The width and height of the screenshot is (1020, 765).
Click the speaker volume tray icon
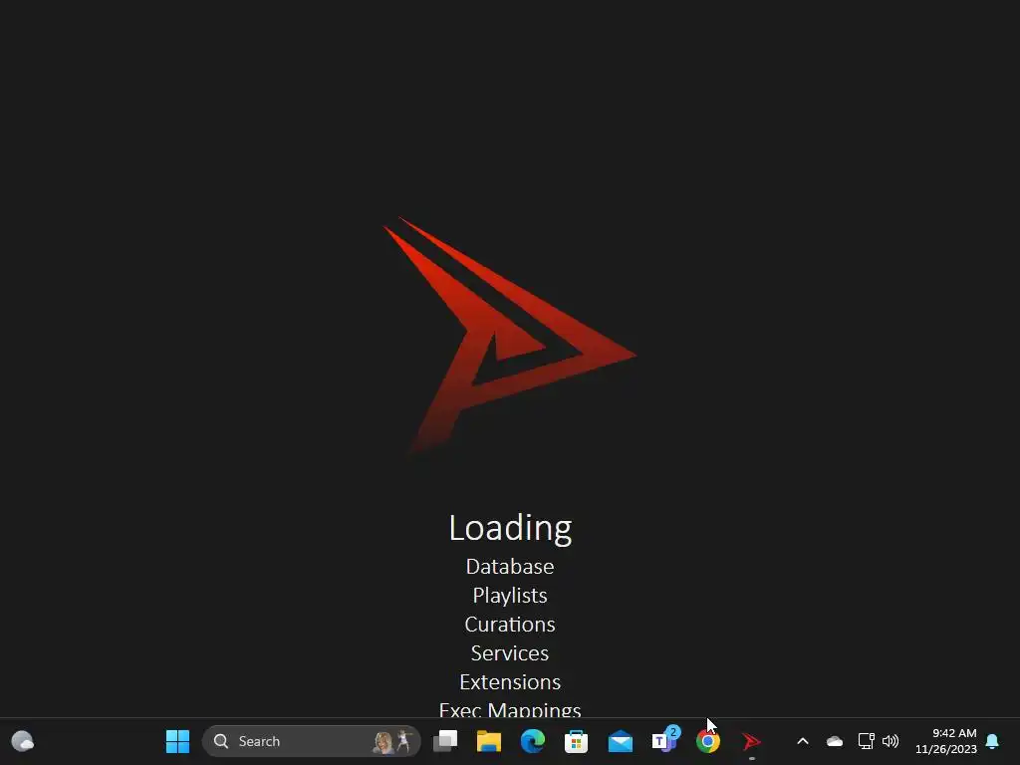pos(891,741)
